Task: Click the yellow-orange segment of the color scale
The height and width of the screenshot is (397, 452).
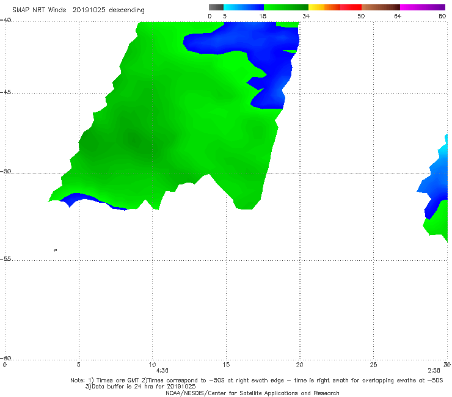Action: [324, 7]
